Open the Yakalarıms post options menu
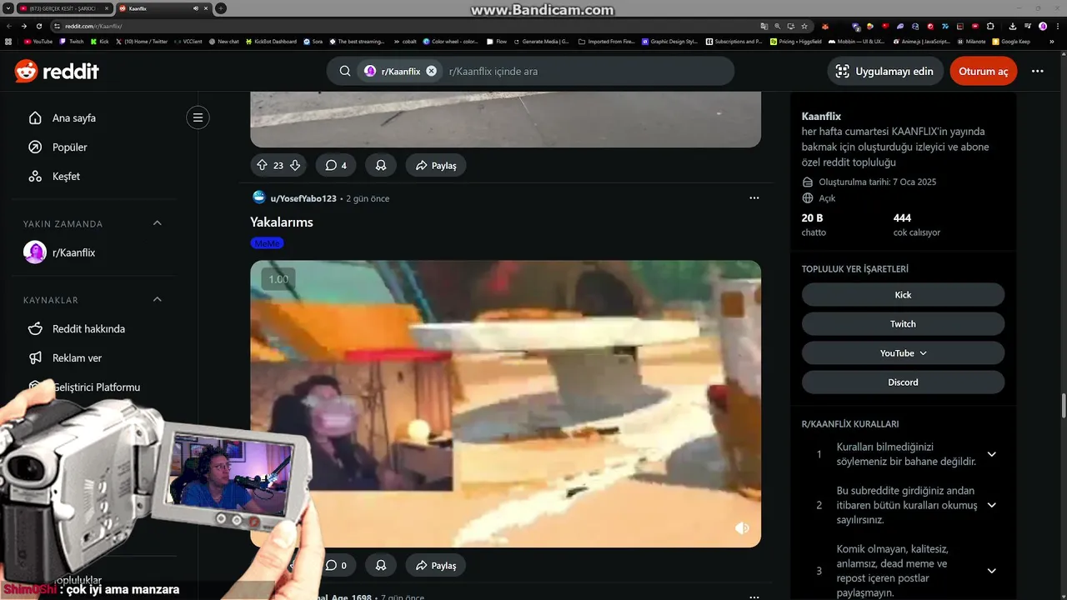1067x600 pixels. (754, 198)
